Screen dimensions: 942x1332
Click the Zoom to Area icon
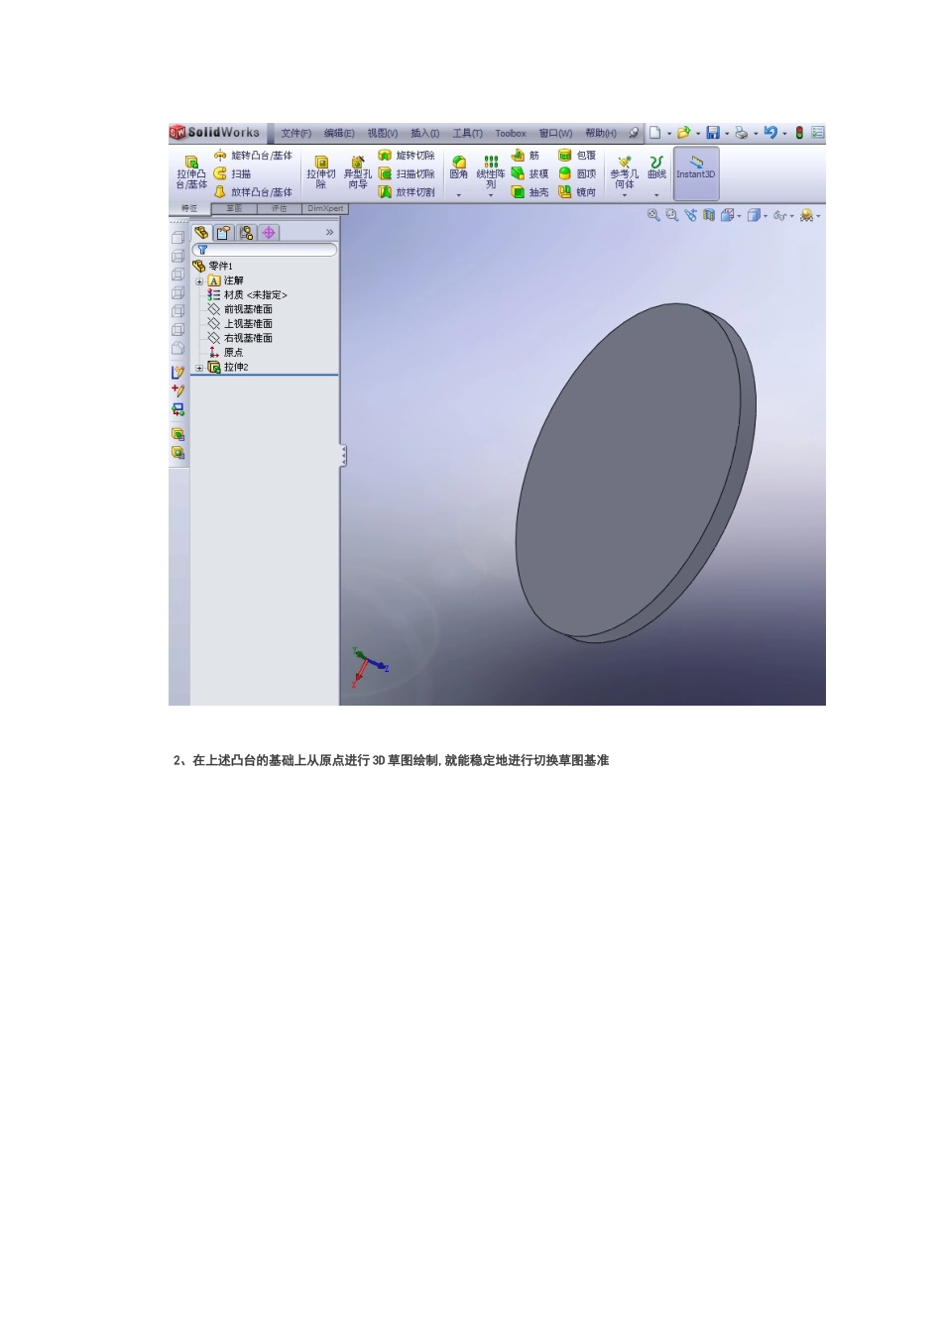click(x=671, y=215)
